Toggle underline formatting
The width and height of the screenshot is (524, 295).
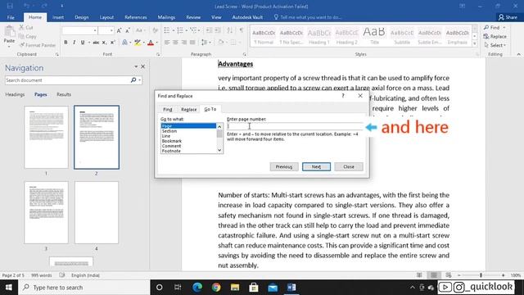[x=83, y=43]
